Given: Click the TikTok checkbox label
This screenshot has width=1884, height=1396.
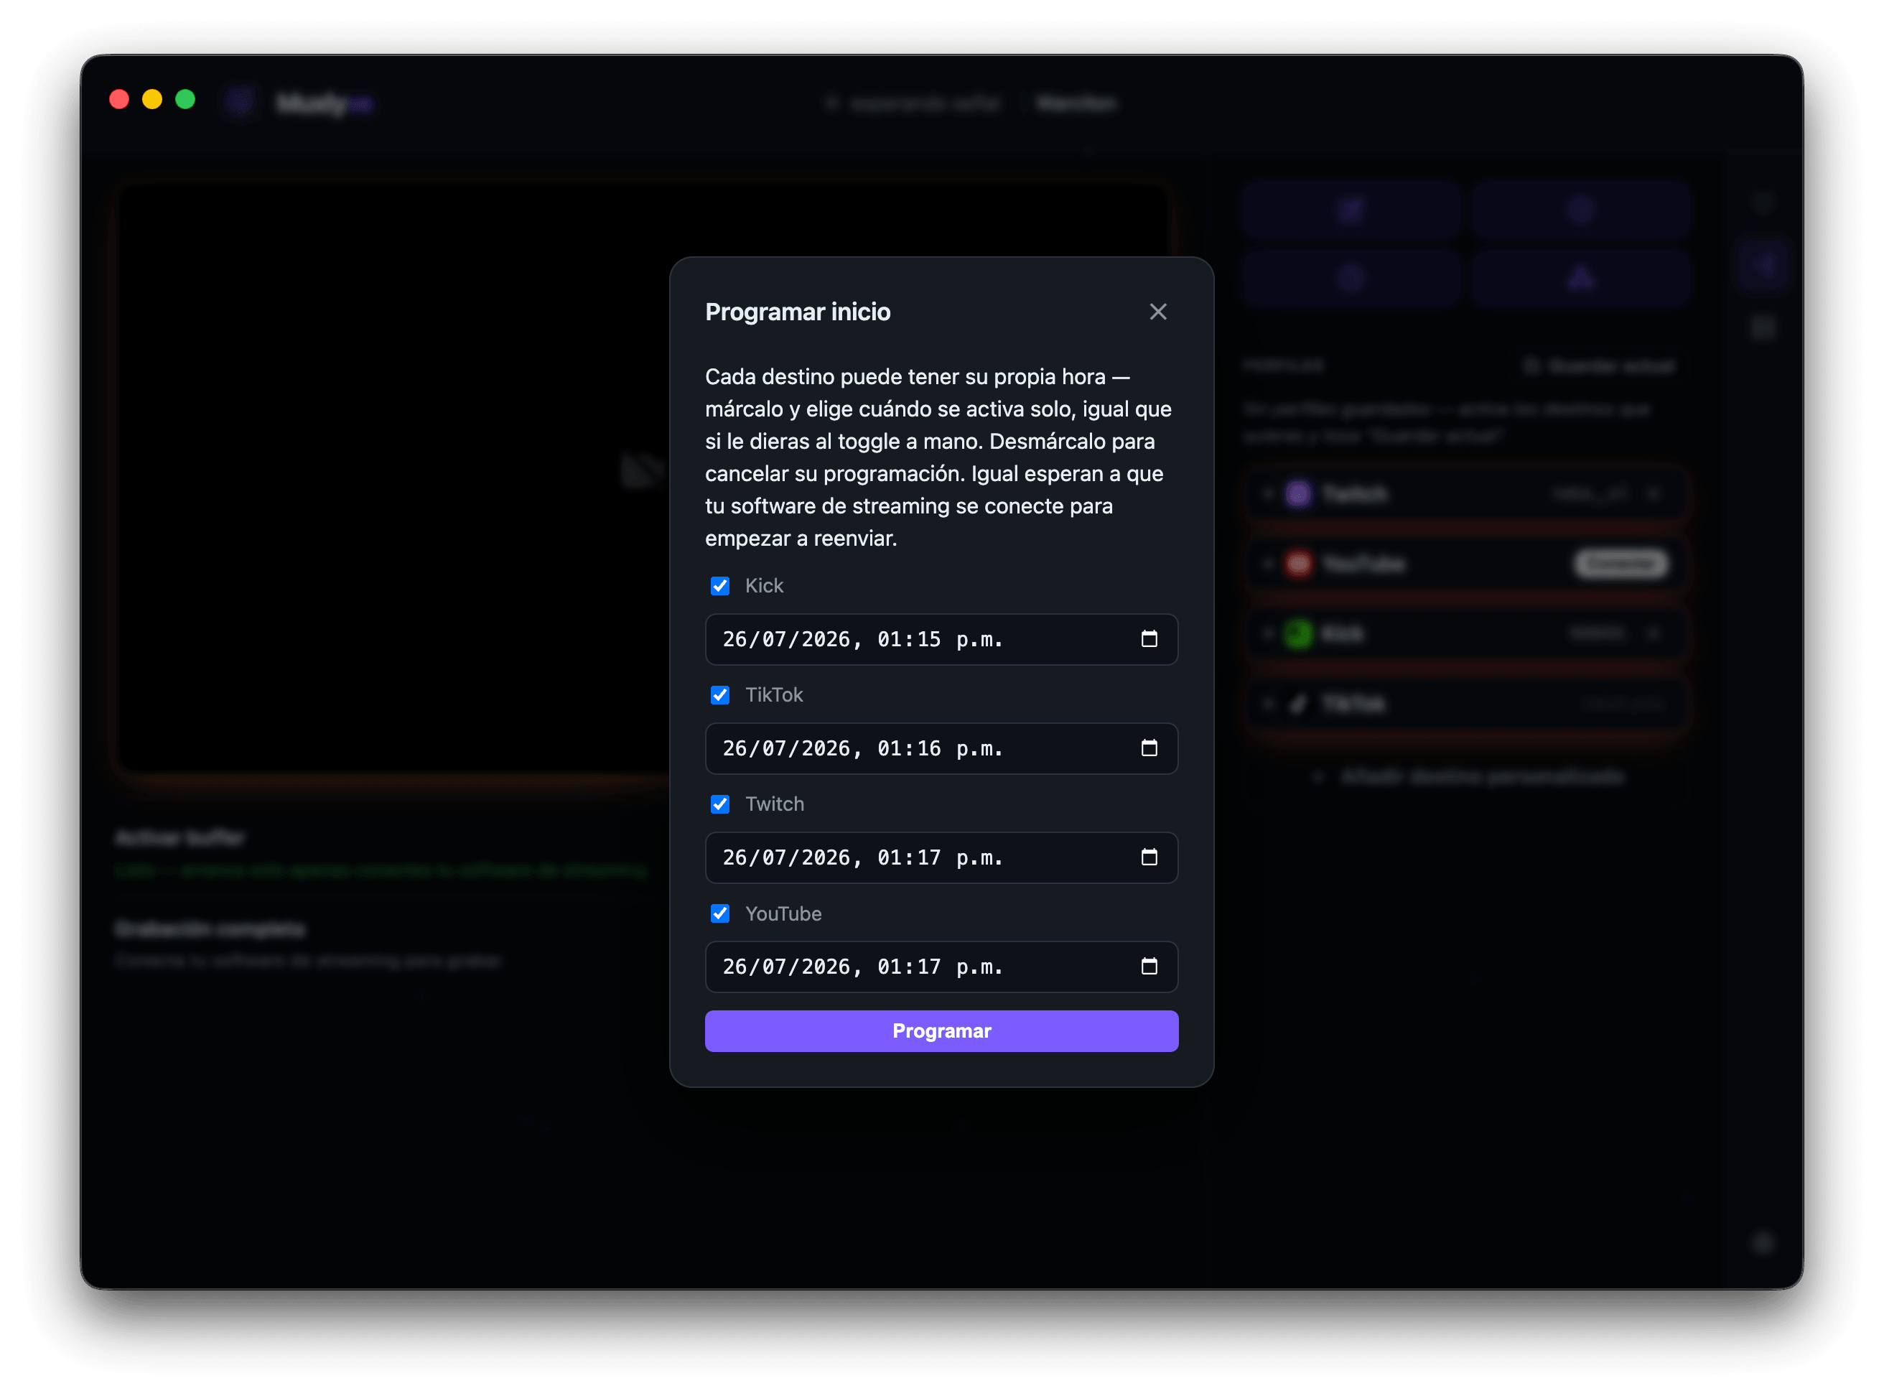Looking at the screenshot, I should [774, 694].
